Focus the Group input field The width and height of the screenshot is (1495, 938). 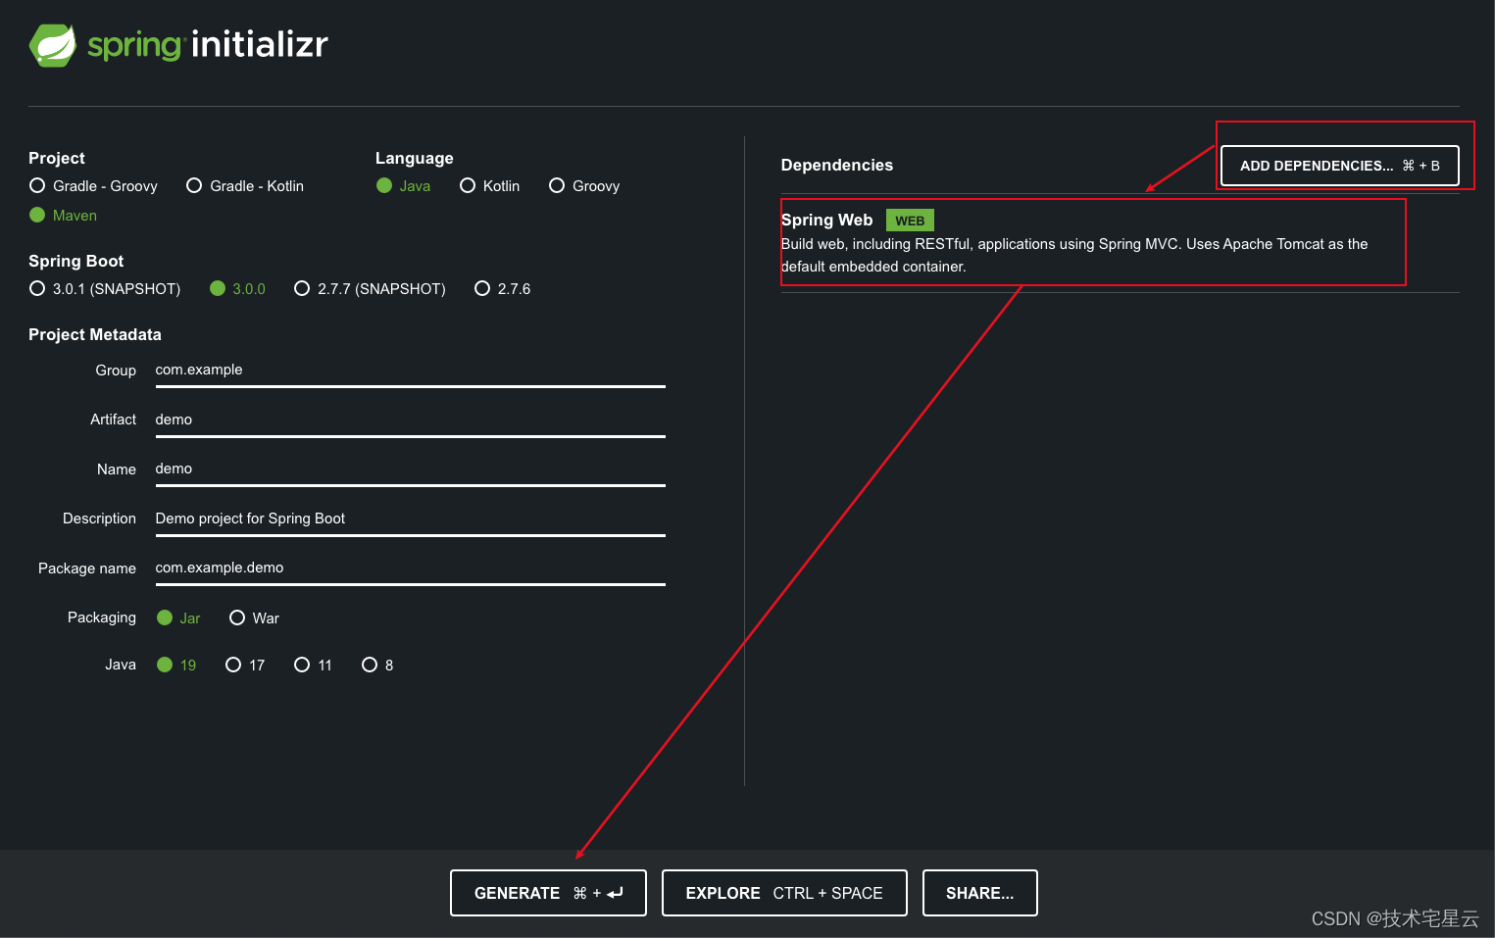click(410, 370)
